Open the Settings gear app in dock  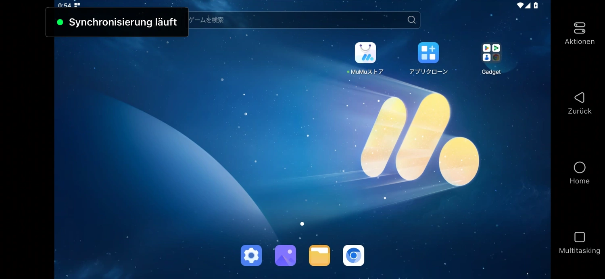[x=251, y=256]
